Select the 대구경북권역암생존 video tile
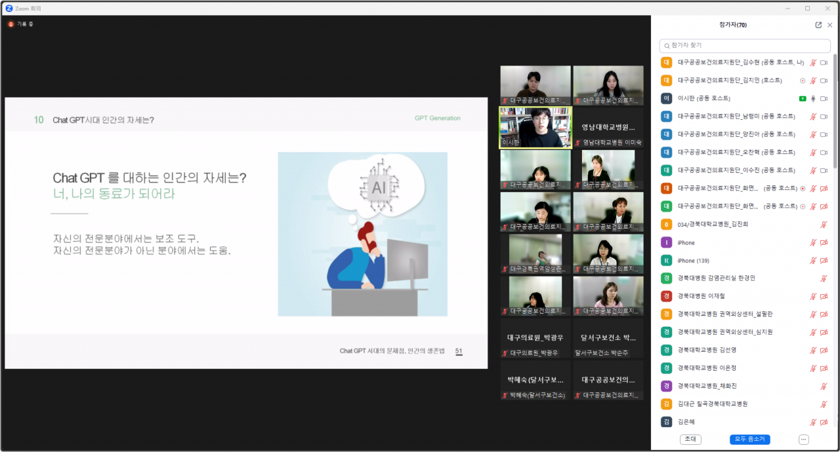The height and width of the screenshot is (452, 840). [535, 254]
